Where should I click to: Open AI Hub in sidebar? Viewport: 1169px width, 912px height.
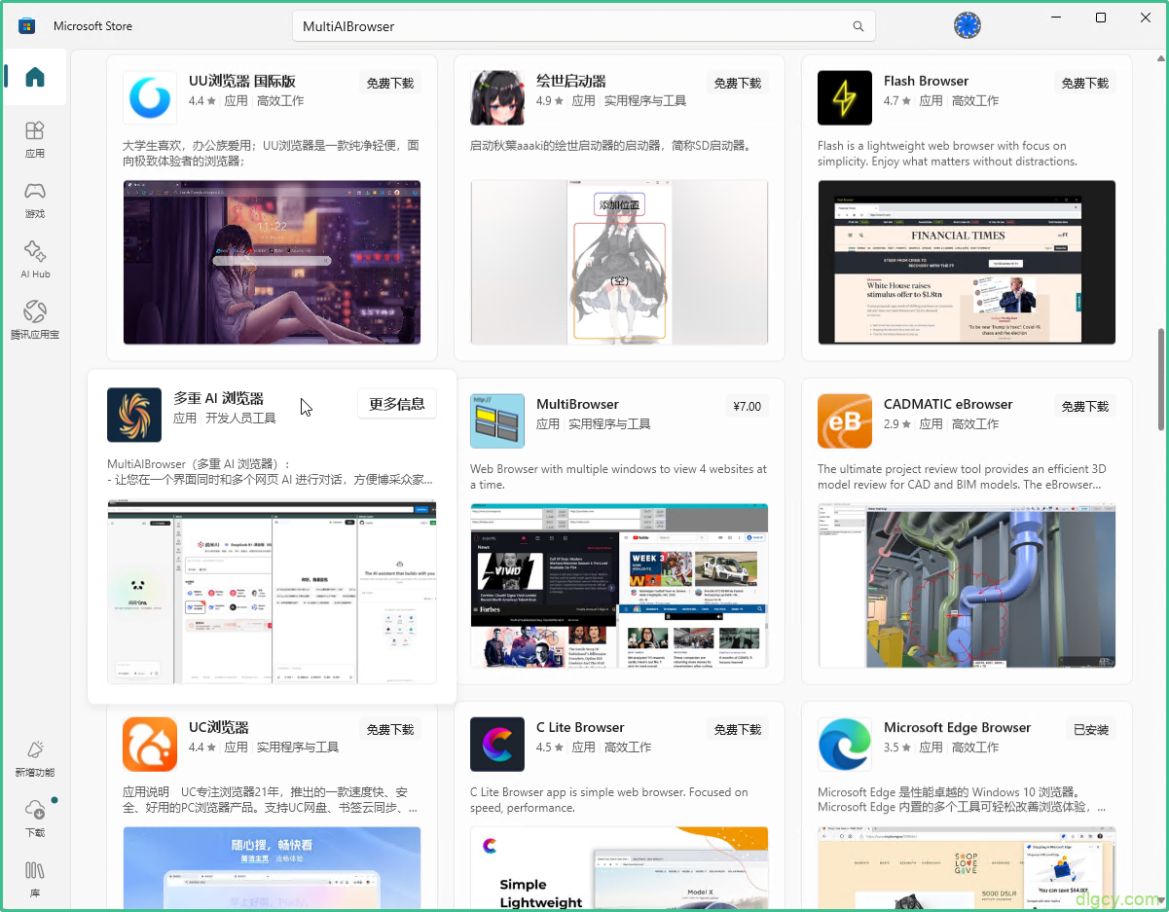tap(35, 259)
